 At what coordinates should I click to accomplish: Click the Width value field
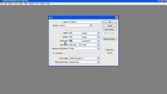pyautogui.click(x=75, y=33)
